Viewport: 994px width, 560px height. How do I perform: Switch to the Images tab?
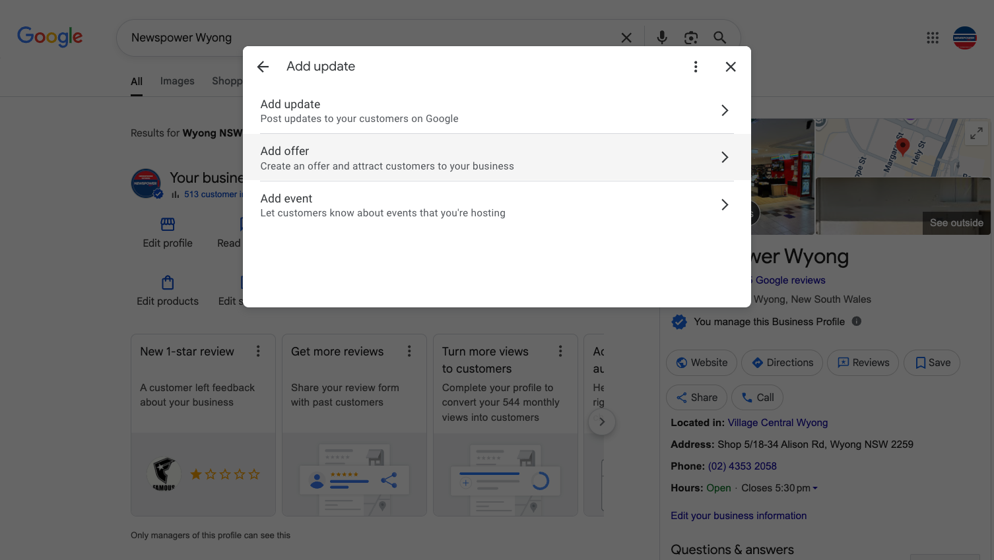pos(178,81)
